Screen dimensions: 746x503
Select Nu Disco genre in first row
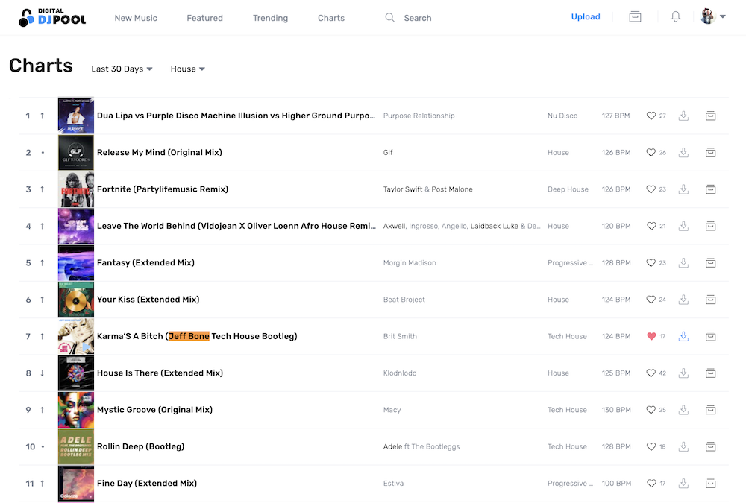pyautogui.click(x=562, y=116)
